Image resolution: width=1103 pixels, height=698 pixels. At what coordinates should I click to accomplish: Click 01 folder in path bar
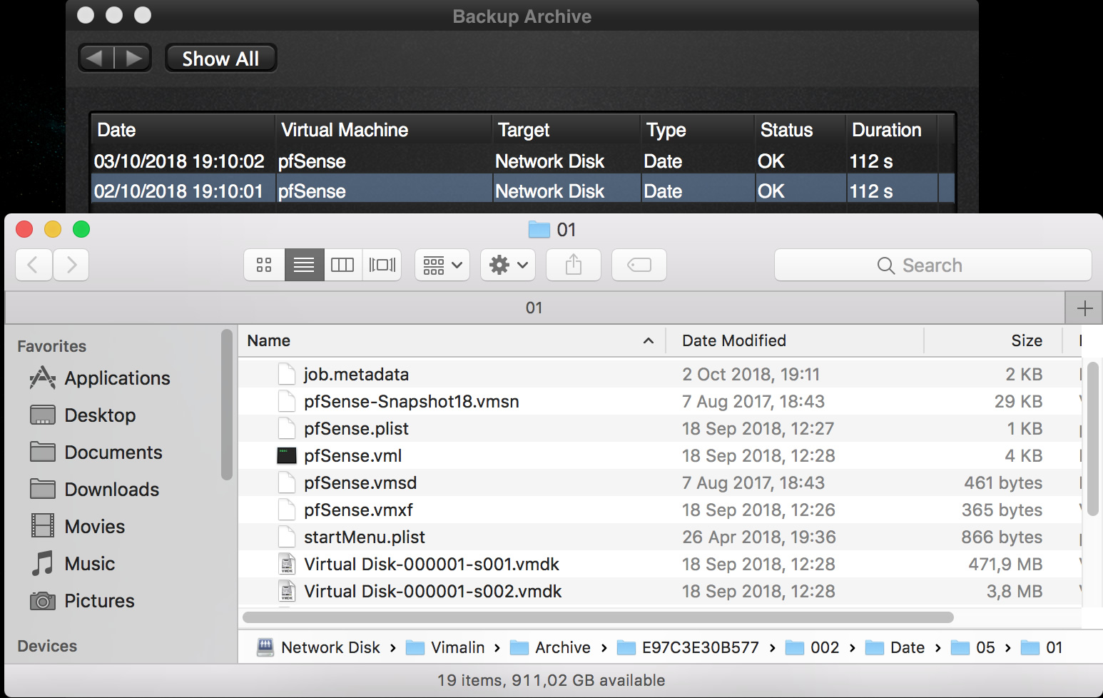click(x=1042, y=647)
